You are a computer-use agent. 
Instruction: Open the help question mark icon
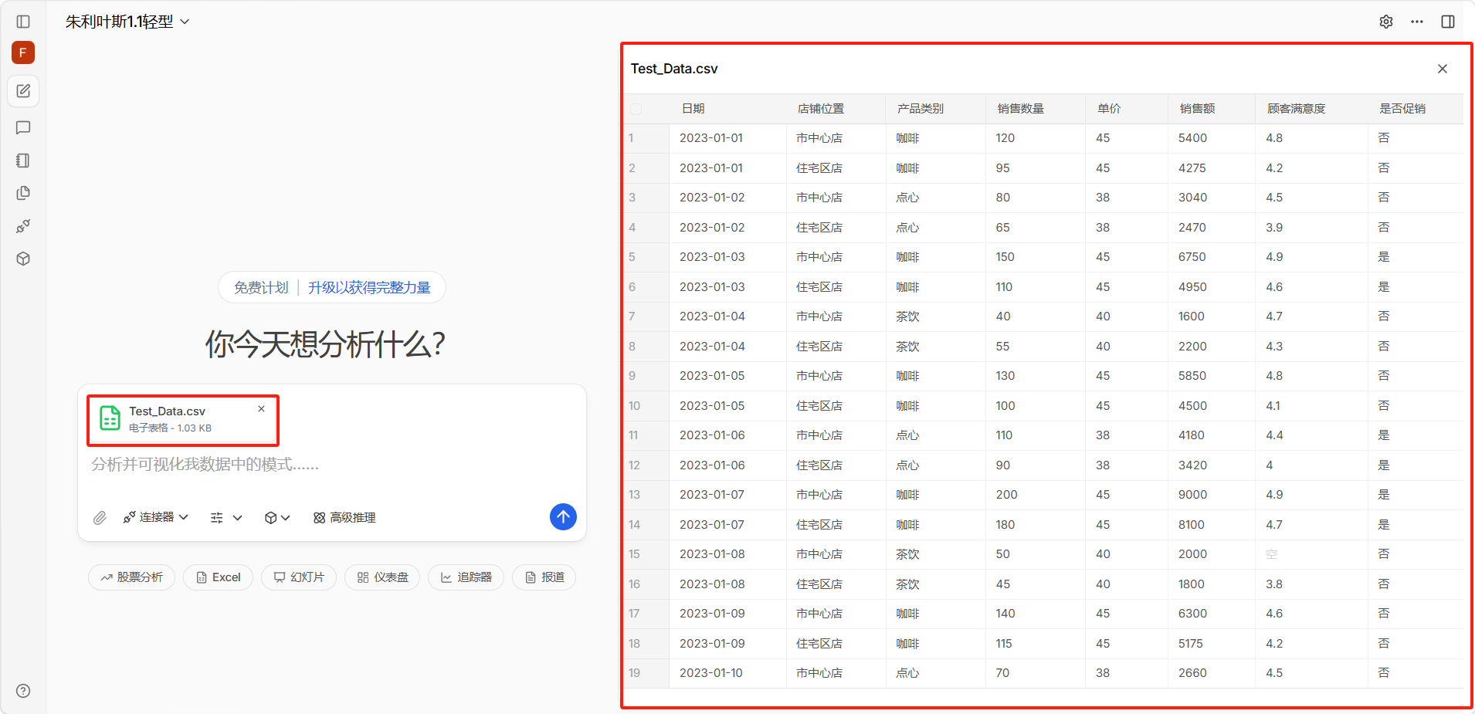pyautogui.click(x=23, y=691)
